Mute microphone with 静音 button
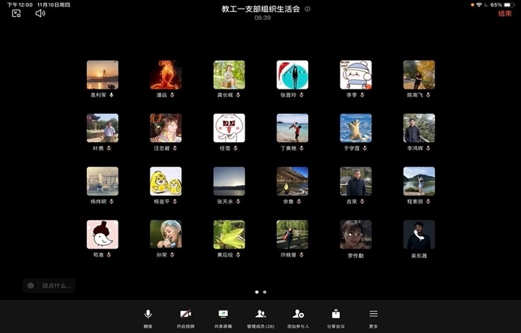 click(x=148, y=315)
